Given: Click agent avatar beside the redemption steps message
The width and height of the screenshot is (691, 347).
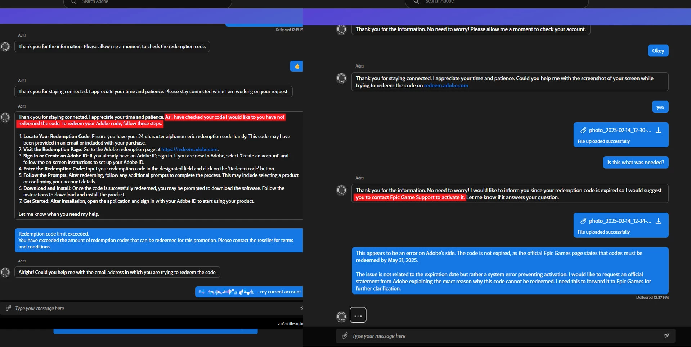Looking at the screenshot, I should pyautogui.click(x=5, y=117).
